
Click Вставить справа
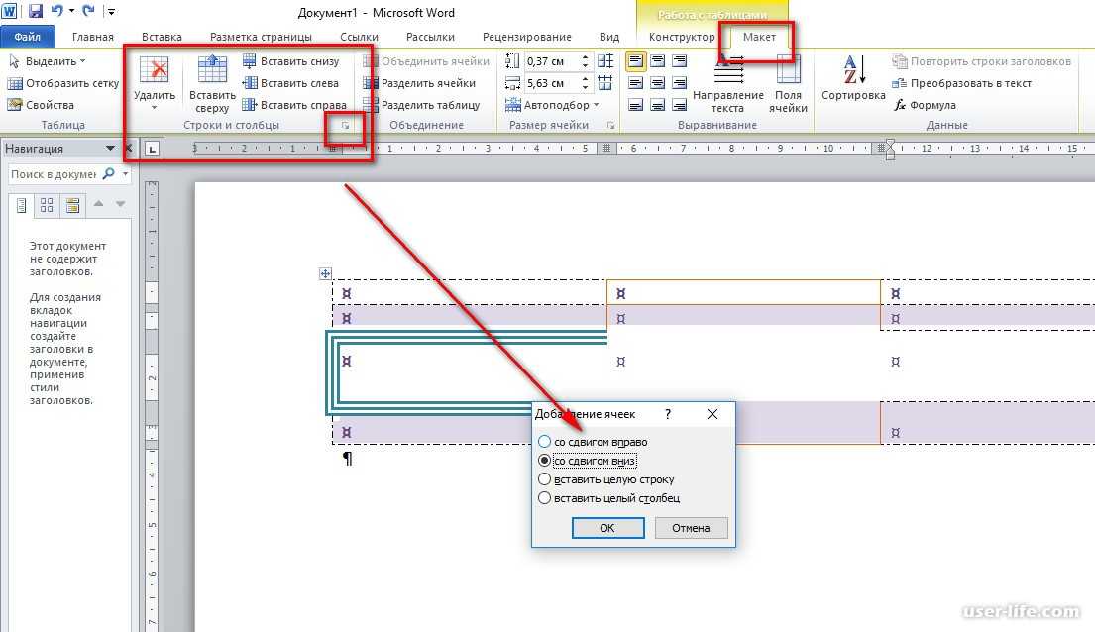tap(294, 105)
